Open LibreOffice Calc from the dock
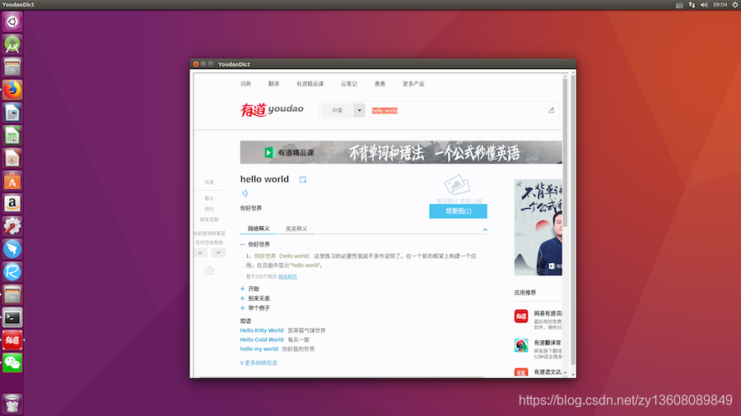 pyautogui.click(x=12, y=136)
